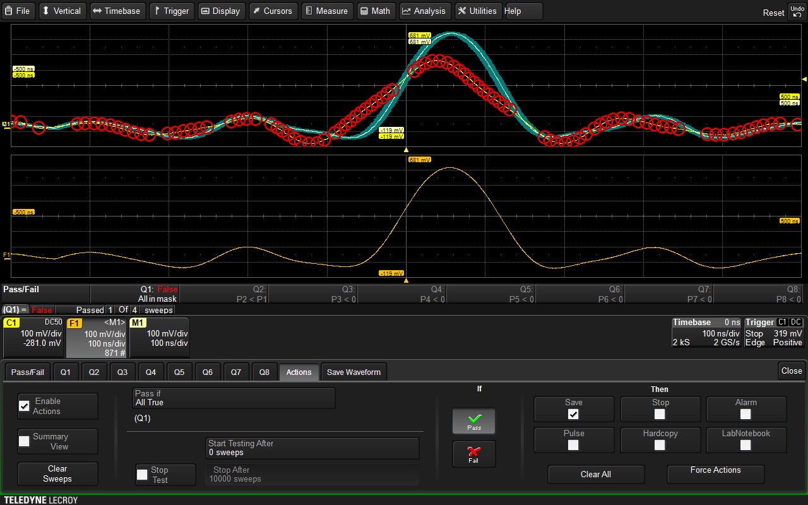Click the F1 trace label in lower grid
The image size is (808, 505).
pos(7,255)
